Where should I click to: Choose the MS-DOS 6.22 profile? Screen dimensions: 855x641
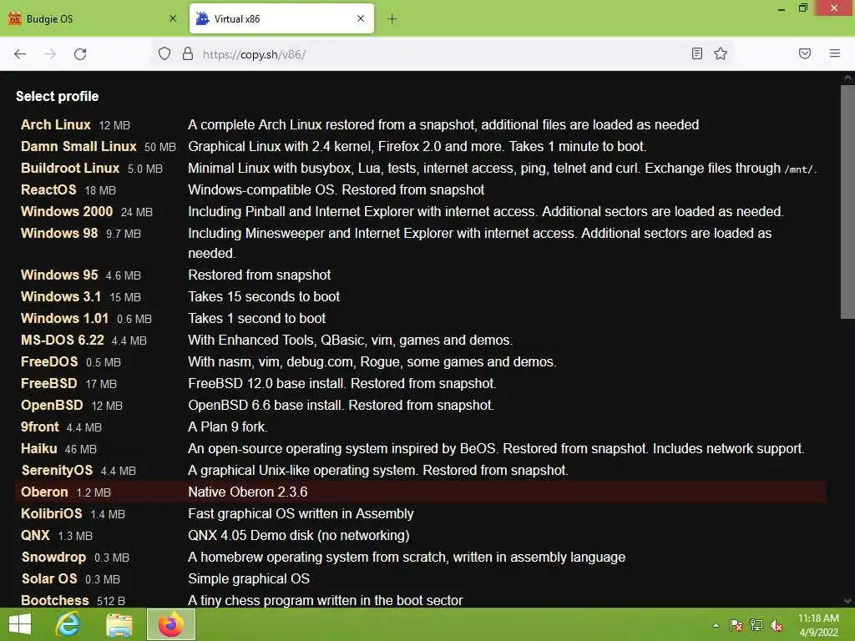pyautogui.click(x=62, y=341)
